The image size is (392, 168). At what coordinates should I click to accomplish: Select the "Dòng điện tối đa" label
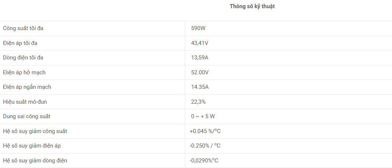tap(23, 58)
